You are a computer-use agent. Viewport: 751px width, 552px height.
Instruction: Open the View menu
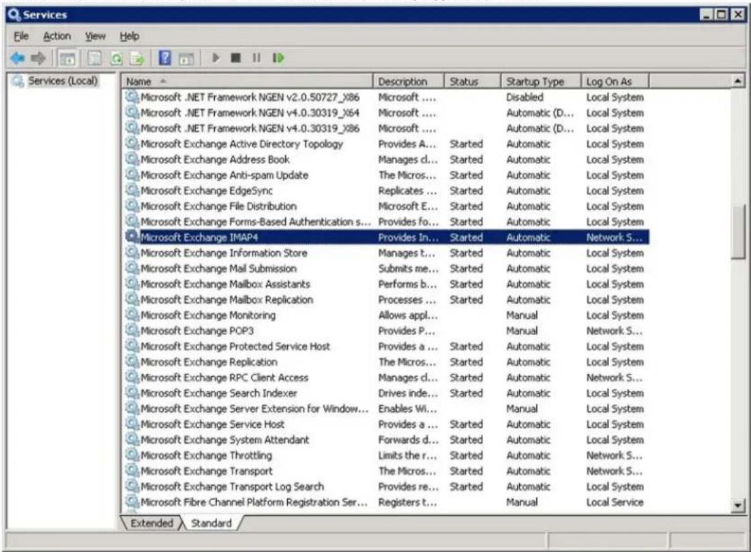click(95, 36)
